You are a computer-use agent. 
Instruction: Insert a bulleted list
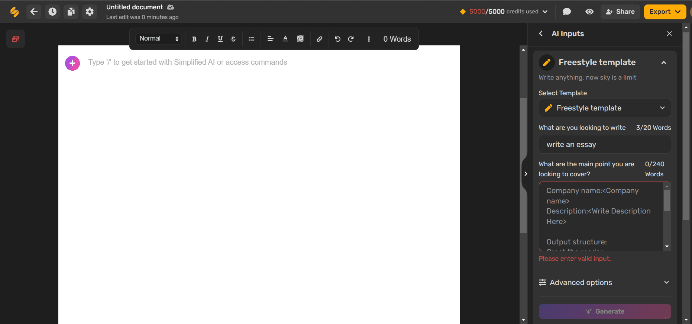coord(252,39)
